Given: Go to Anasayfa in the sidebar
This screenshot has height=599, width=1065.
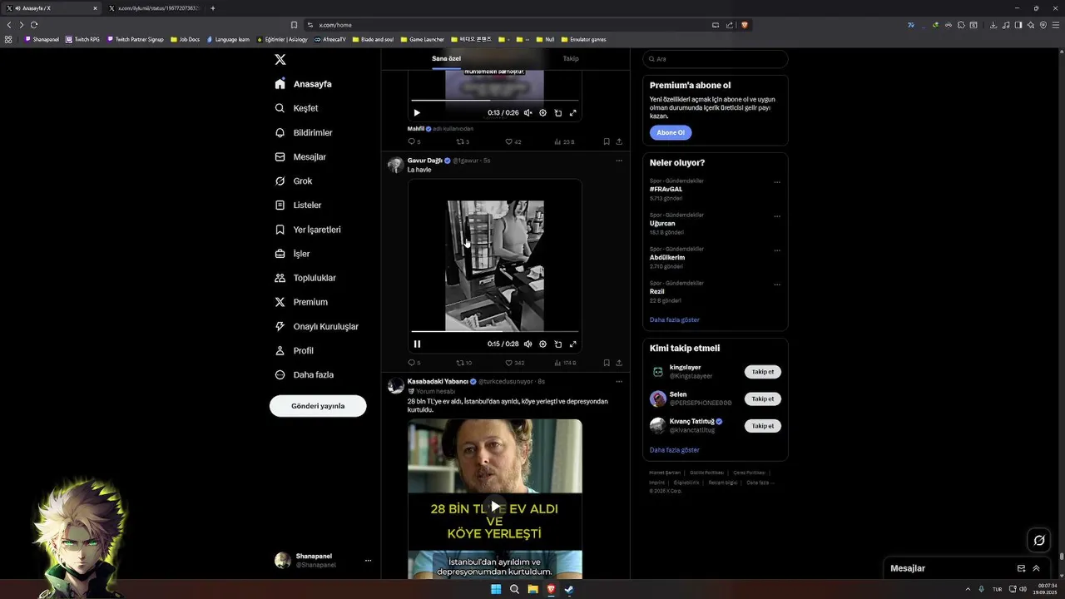Looking at the screenshot, I should [304, 84].
